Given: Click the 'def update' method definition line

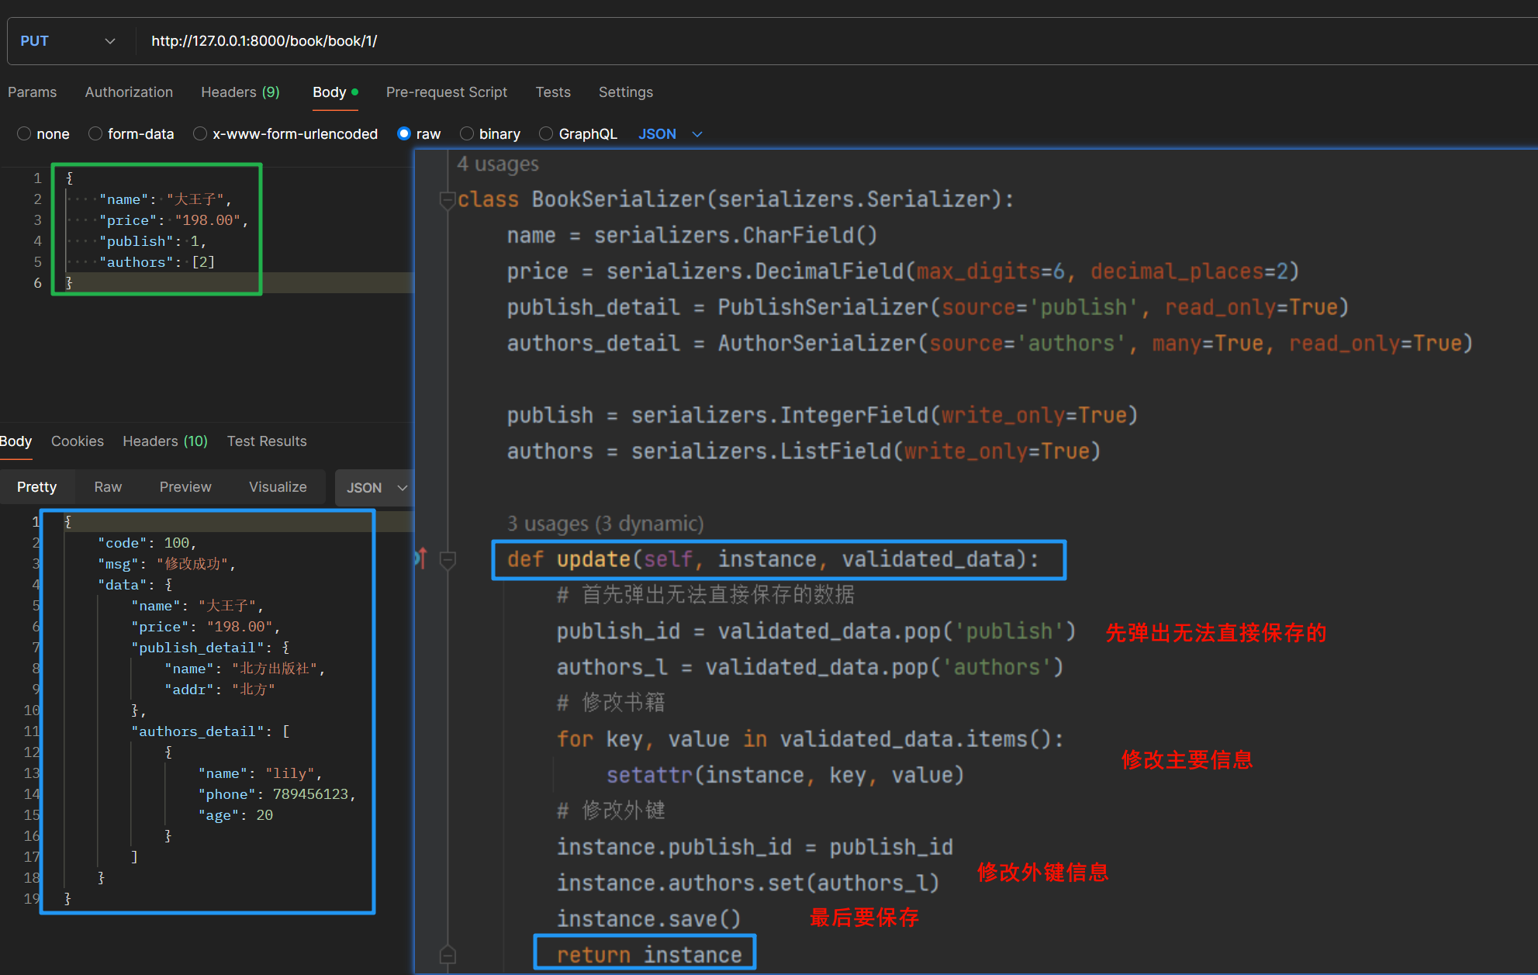Looking at the screenshot, I should 772,559.
